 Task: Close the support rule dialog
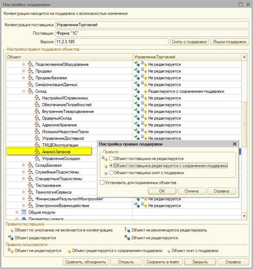pyautogui.click(x=235, y=144)
